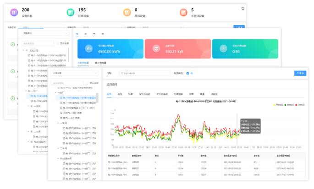This screenshot has width=314, height=189.
Task: Click the orange offline devices (0) icon
Action: (127, 12)
